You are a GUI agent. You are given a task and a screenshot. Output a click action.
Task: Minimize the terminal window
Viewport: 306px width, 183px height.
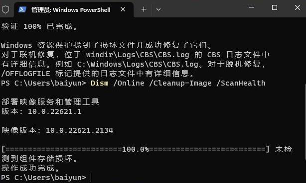(252, 7)
